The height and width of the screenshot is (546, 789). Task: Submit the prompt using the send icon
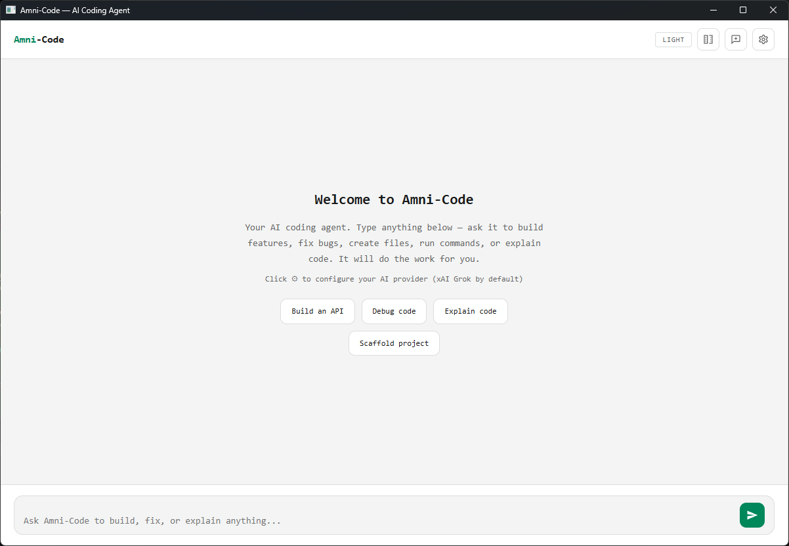coord(752,515)
